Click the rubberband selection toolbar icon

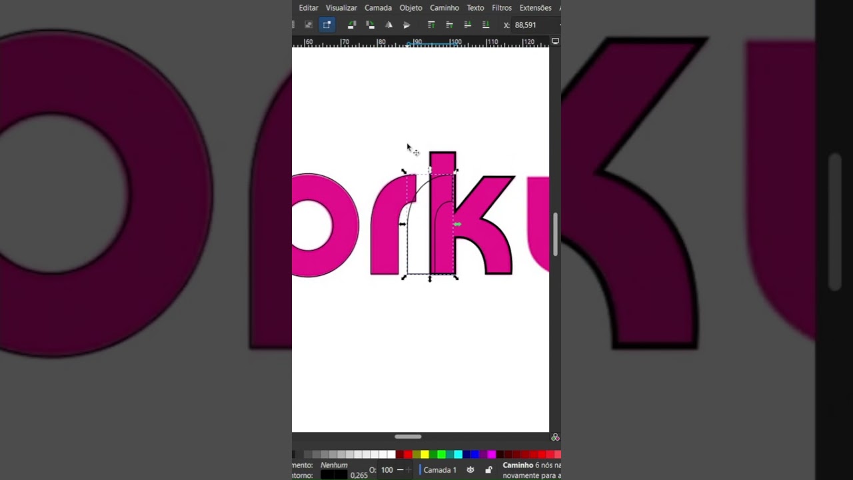pos(309,25)
